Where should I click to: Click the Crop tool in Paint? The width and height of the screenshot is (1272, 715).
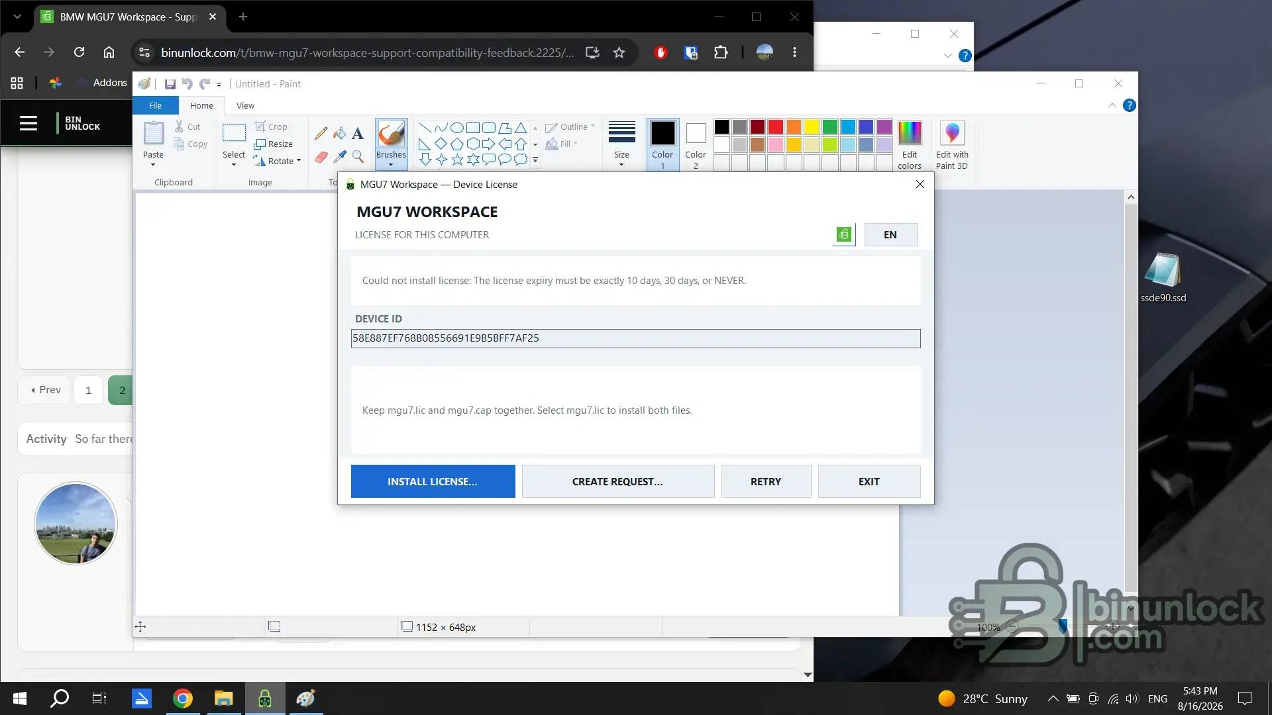click(x=271, y=126)
